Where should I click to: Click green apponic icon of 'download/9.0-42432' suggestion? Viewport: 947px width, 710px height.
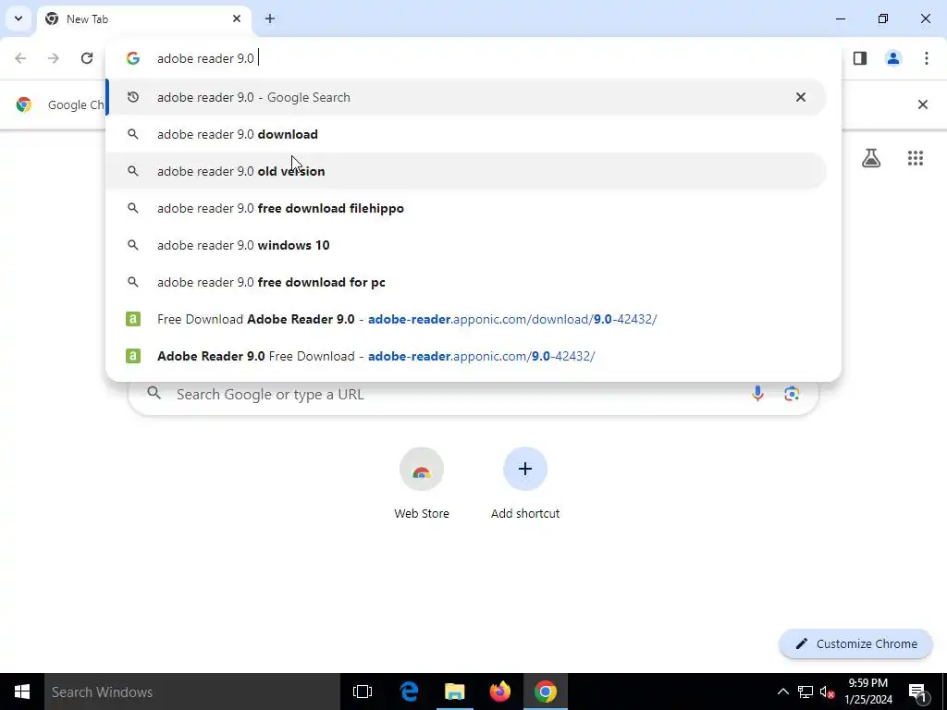133,319
